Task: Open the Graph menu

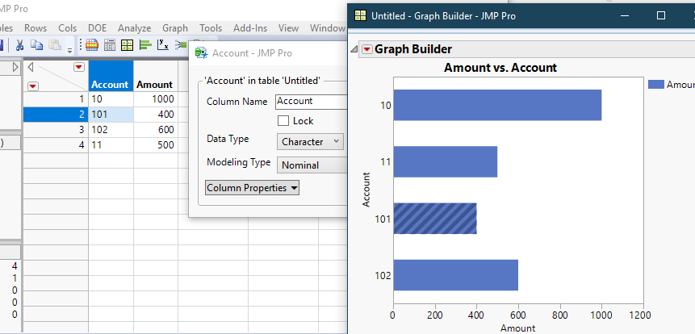Action: click(175, 28)
